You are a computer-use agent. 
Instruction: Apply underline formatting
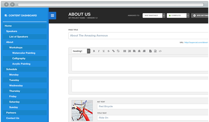(x=104, y=51)
